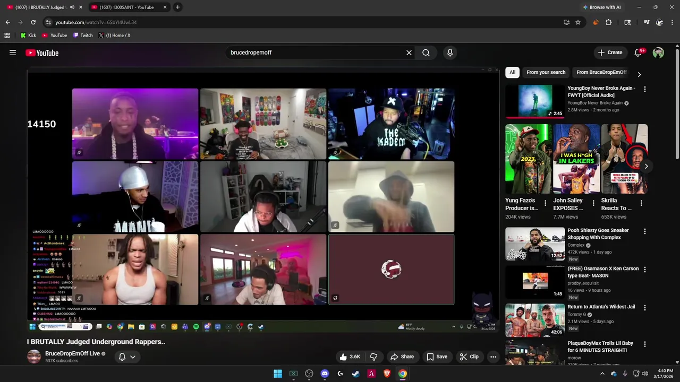Image resolution: width=680 pixels, height=382 pixels.
Task: Open Logitech G Hub from taskbar
Action: [340, 374]
